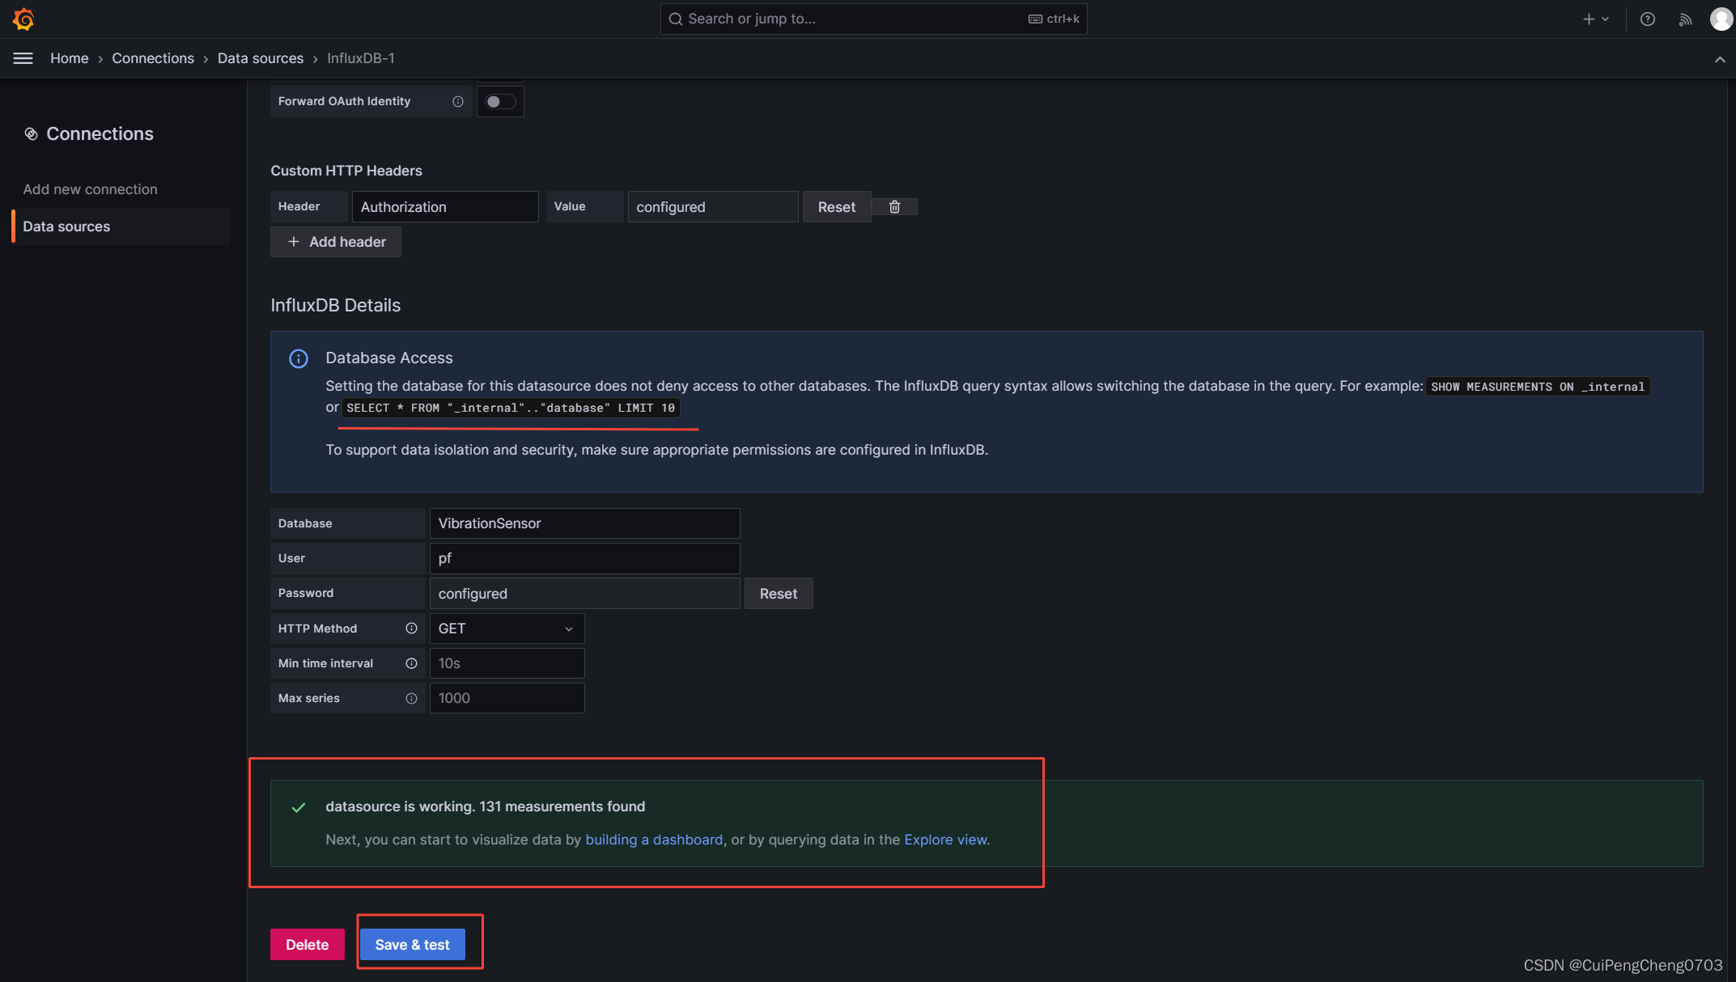Click the HTTP Method info icon
The image size is (1736, 982).
click(411, 629)
